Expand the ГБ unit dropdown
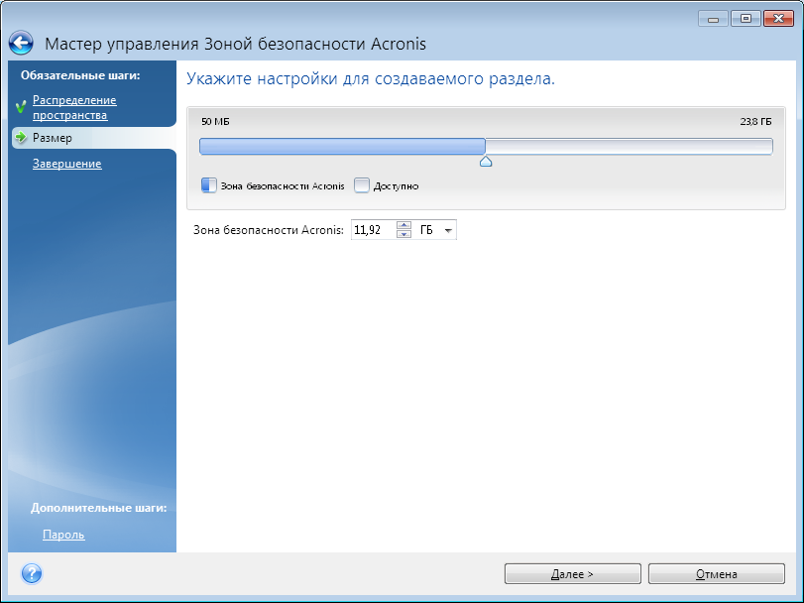 (x=448, y=230)
